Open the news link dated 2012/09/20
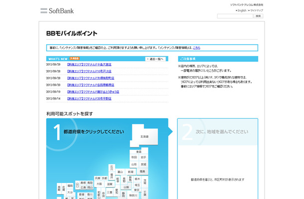This screenshot has width=304, height=199. tap(91, 85)
